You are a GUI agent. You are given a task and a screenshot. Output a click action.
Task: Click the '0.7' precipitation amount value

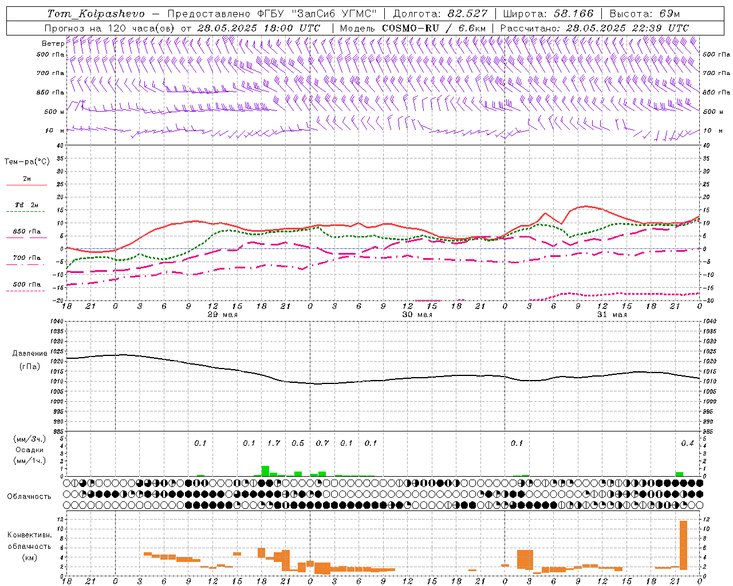tap(322, 443)
